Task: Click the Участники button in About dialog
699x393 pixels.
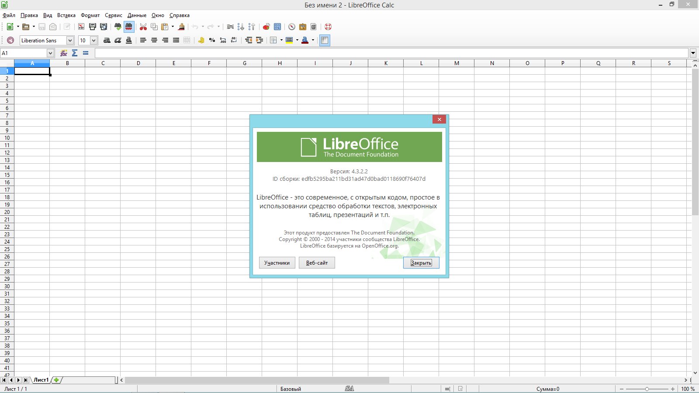Action: coord(277,262)
